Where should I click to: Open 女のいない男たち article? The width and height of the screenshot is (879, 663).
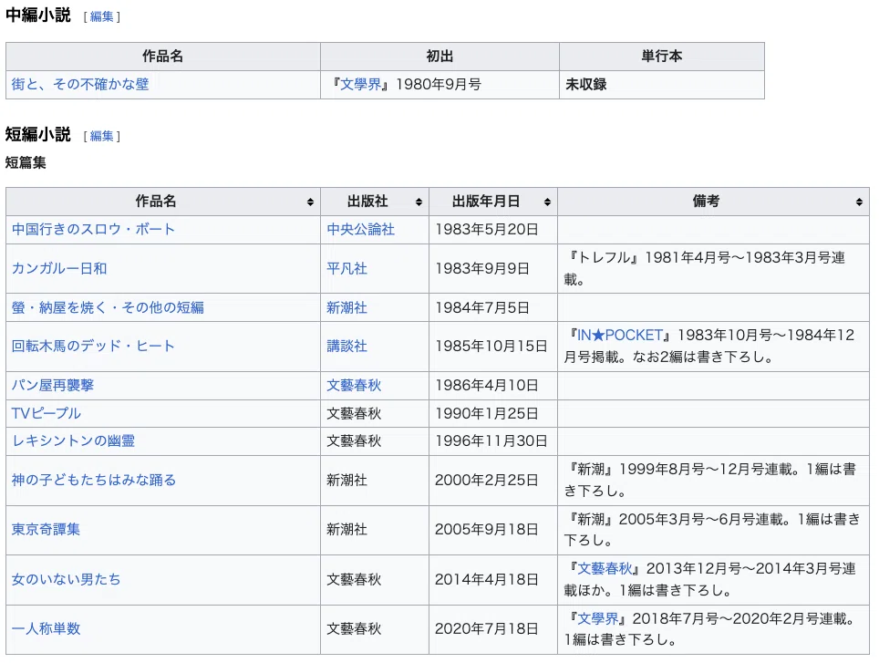pos(67,579)
